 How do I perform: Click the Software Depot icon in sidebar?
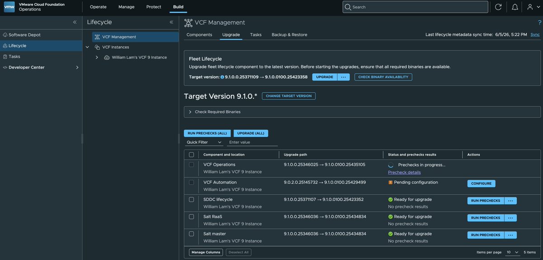(x=5, y=35)
